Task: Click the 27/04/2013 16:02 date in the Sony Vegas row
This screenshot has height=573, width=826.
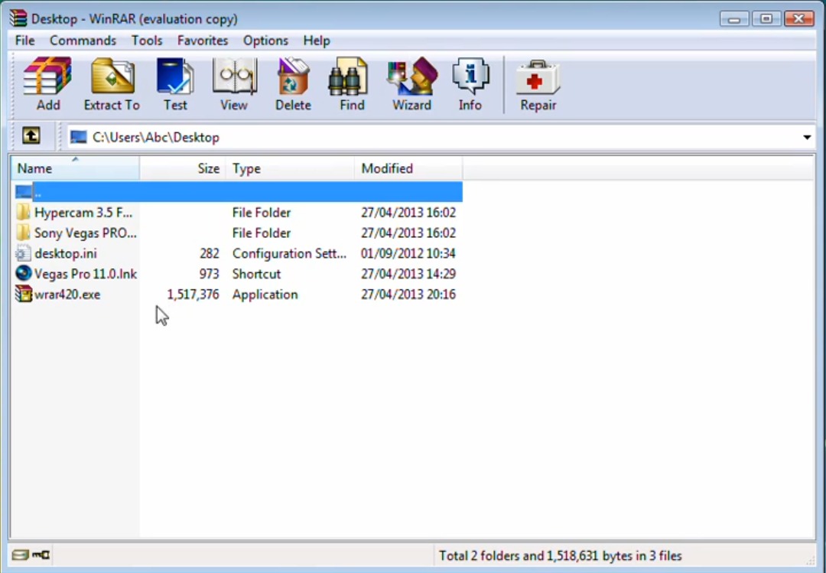Action: coord(408,233)
